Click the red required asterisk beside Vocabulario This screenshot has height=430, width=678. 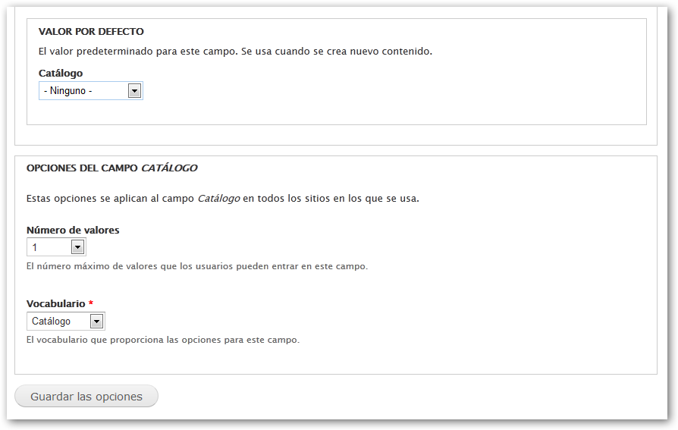point(91,303)
